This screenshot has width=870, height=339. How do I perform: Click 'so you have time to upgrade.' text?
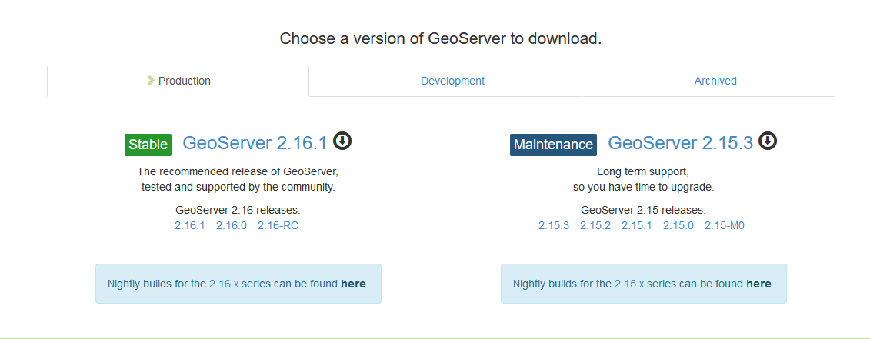coord(644,187)
